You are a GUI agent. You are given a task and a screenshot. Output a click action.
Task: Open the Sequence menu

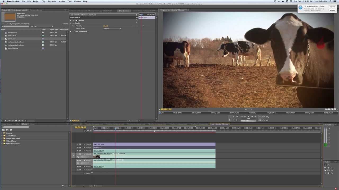(52, 1)
